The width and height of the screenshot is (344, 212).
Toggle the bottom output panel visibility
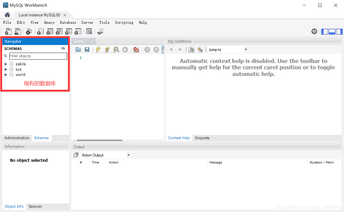(332, 31)
